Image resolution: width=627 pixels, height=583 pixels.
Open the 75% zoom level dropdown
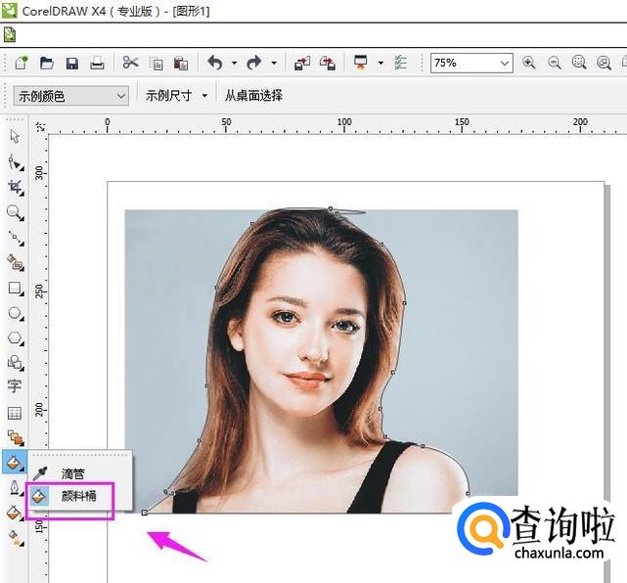[504, 63]
